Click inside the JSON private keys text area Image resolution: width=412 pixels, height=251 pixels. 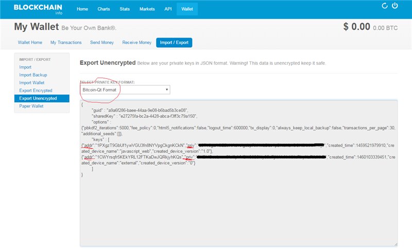click(x=238, y=211)
